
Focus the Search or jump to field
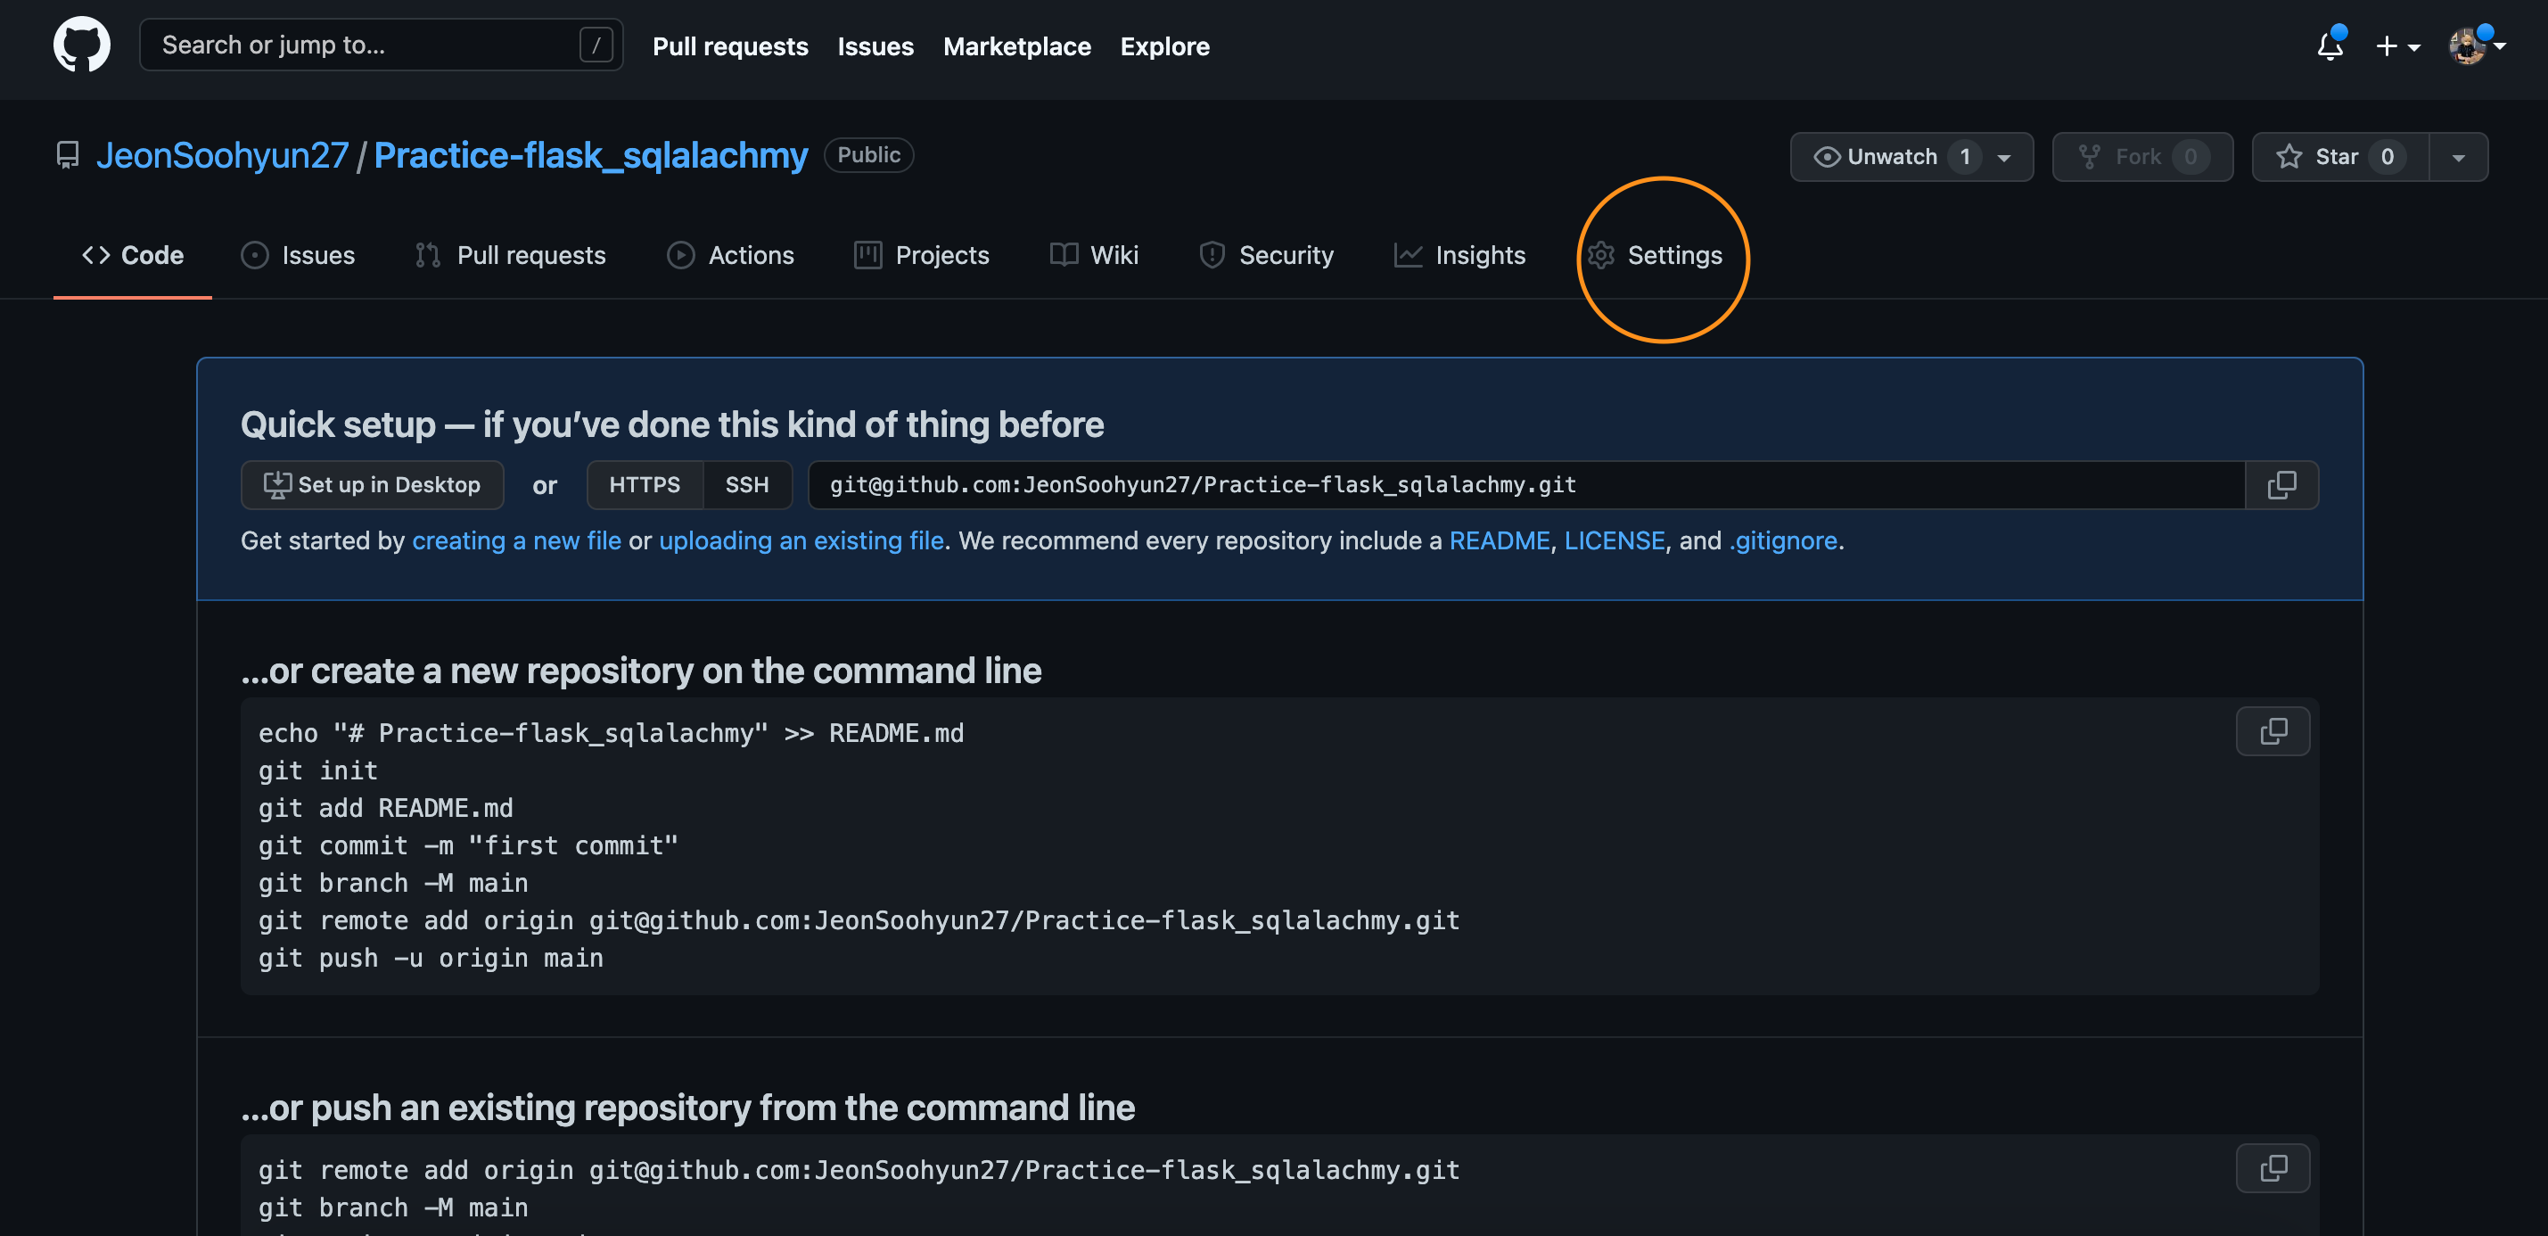pyautogui.click(x=381, y=45)
